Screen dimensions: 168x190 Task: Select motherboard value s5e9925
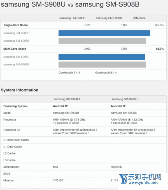(x=116, y=167)
